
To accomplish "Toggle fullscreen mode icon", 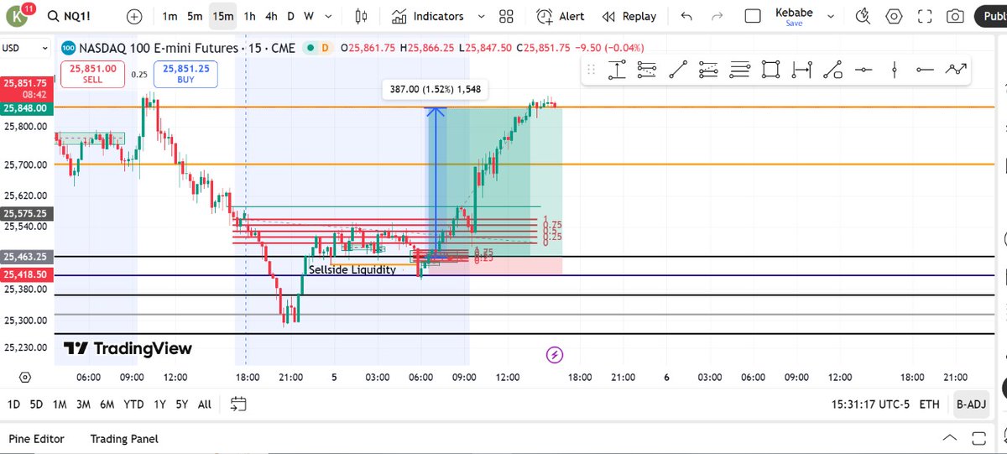I will pos(925,16).
